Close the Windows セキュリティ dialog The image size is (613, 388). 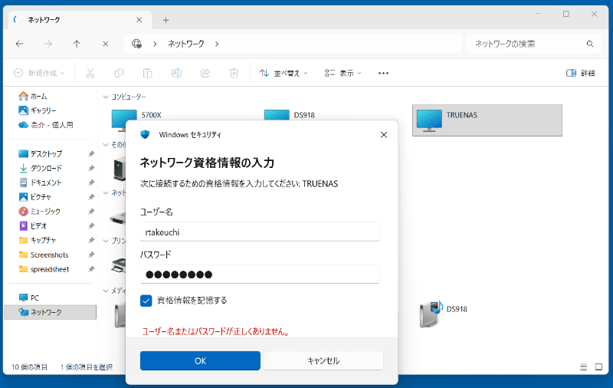pos(384,134)
